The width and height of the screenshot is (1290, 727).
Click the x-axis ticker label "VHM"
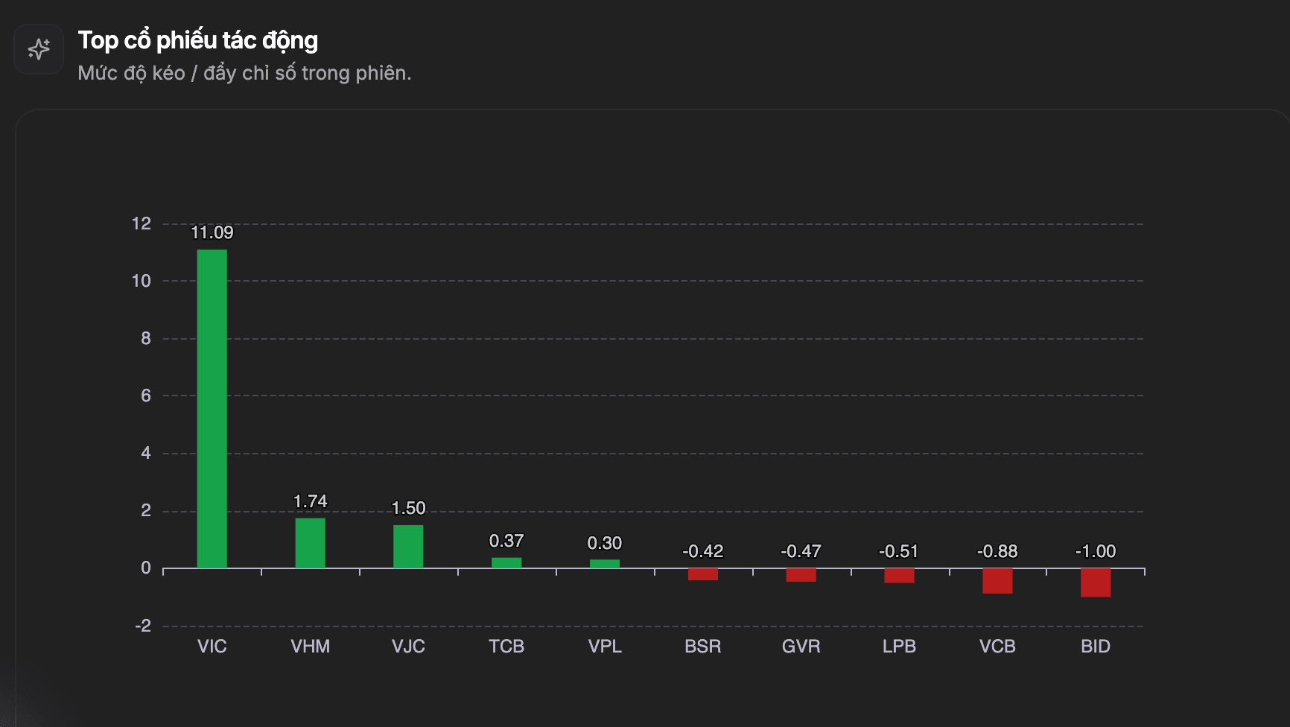pos(310,647)
